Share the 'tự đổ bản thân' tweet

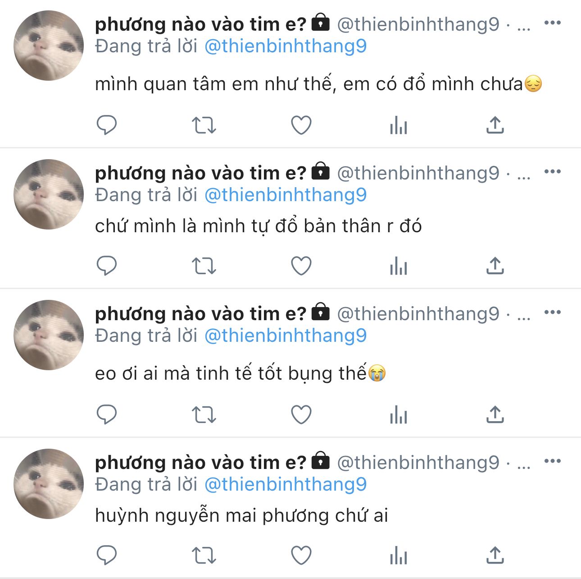(495, 266)
